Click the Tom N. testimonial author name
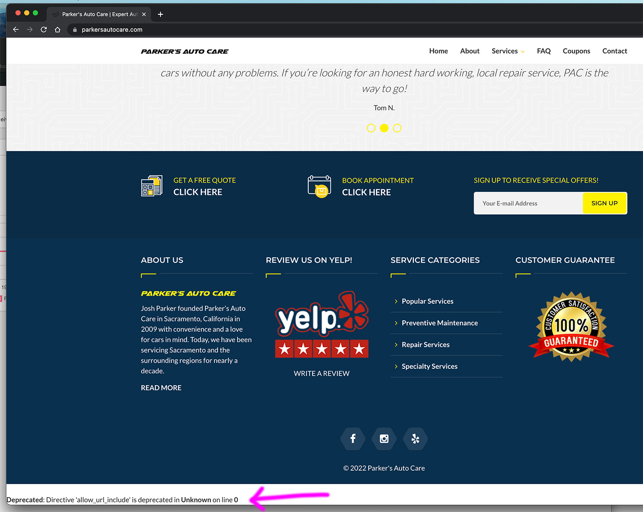This screenshot has height=512, width=643. pyautogui.click(x=384, y=108)
